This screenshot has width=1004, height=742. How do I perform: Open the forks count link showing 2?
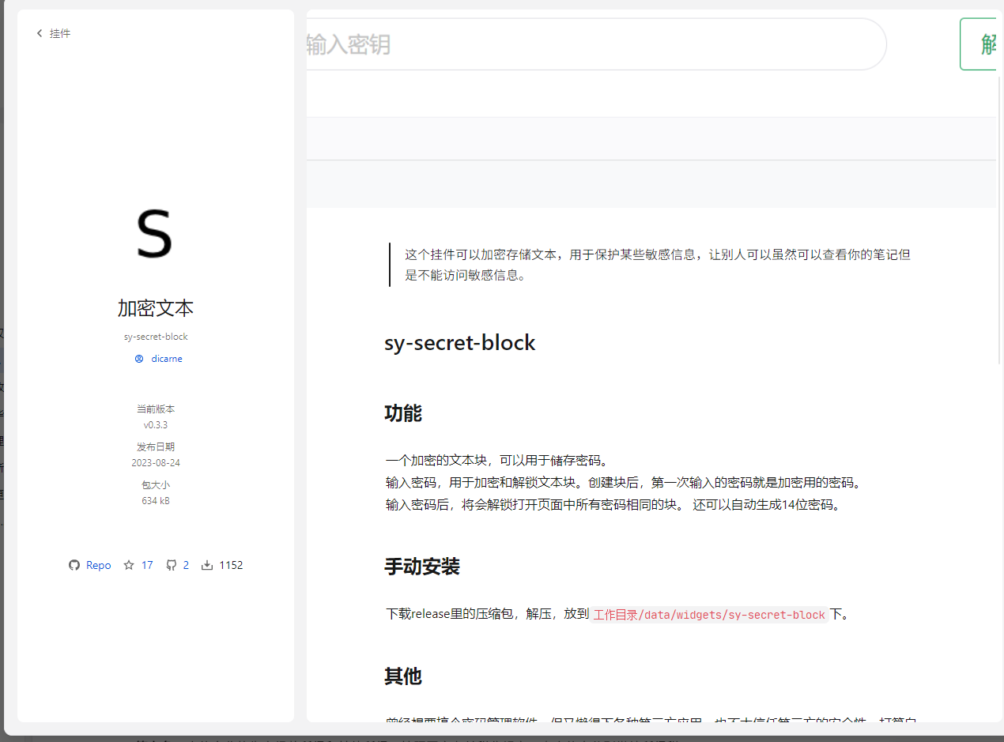[186, 565]
